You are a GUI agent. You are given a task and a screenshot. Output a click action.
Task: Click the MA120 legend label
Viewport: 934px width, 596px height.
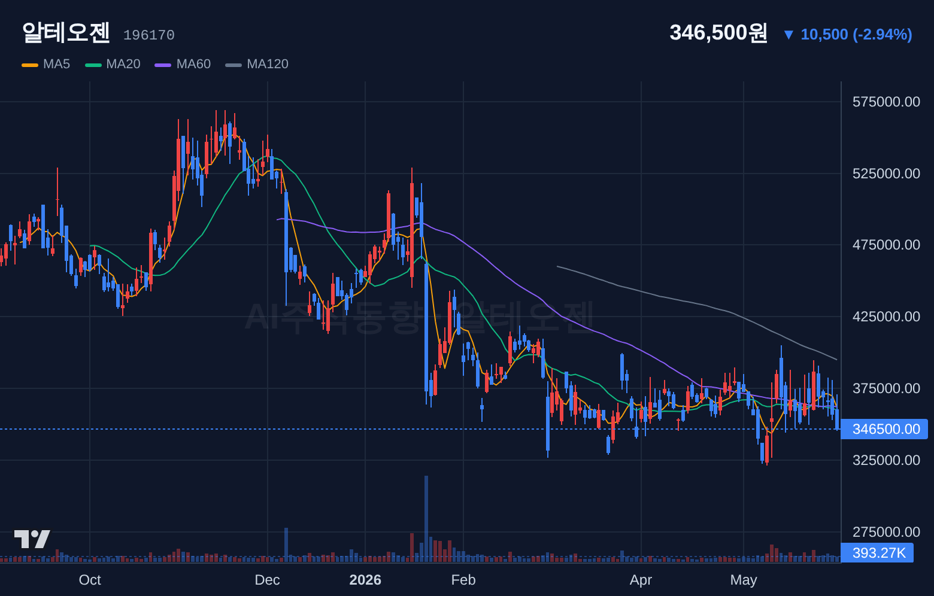[x=268, y=64]
